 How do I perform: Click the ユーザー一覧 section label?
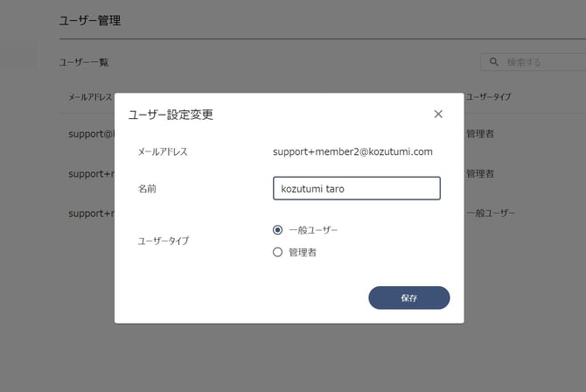[x=84, y=62]
